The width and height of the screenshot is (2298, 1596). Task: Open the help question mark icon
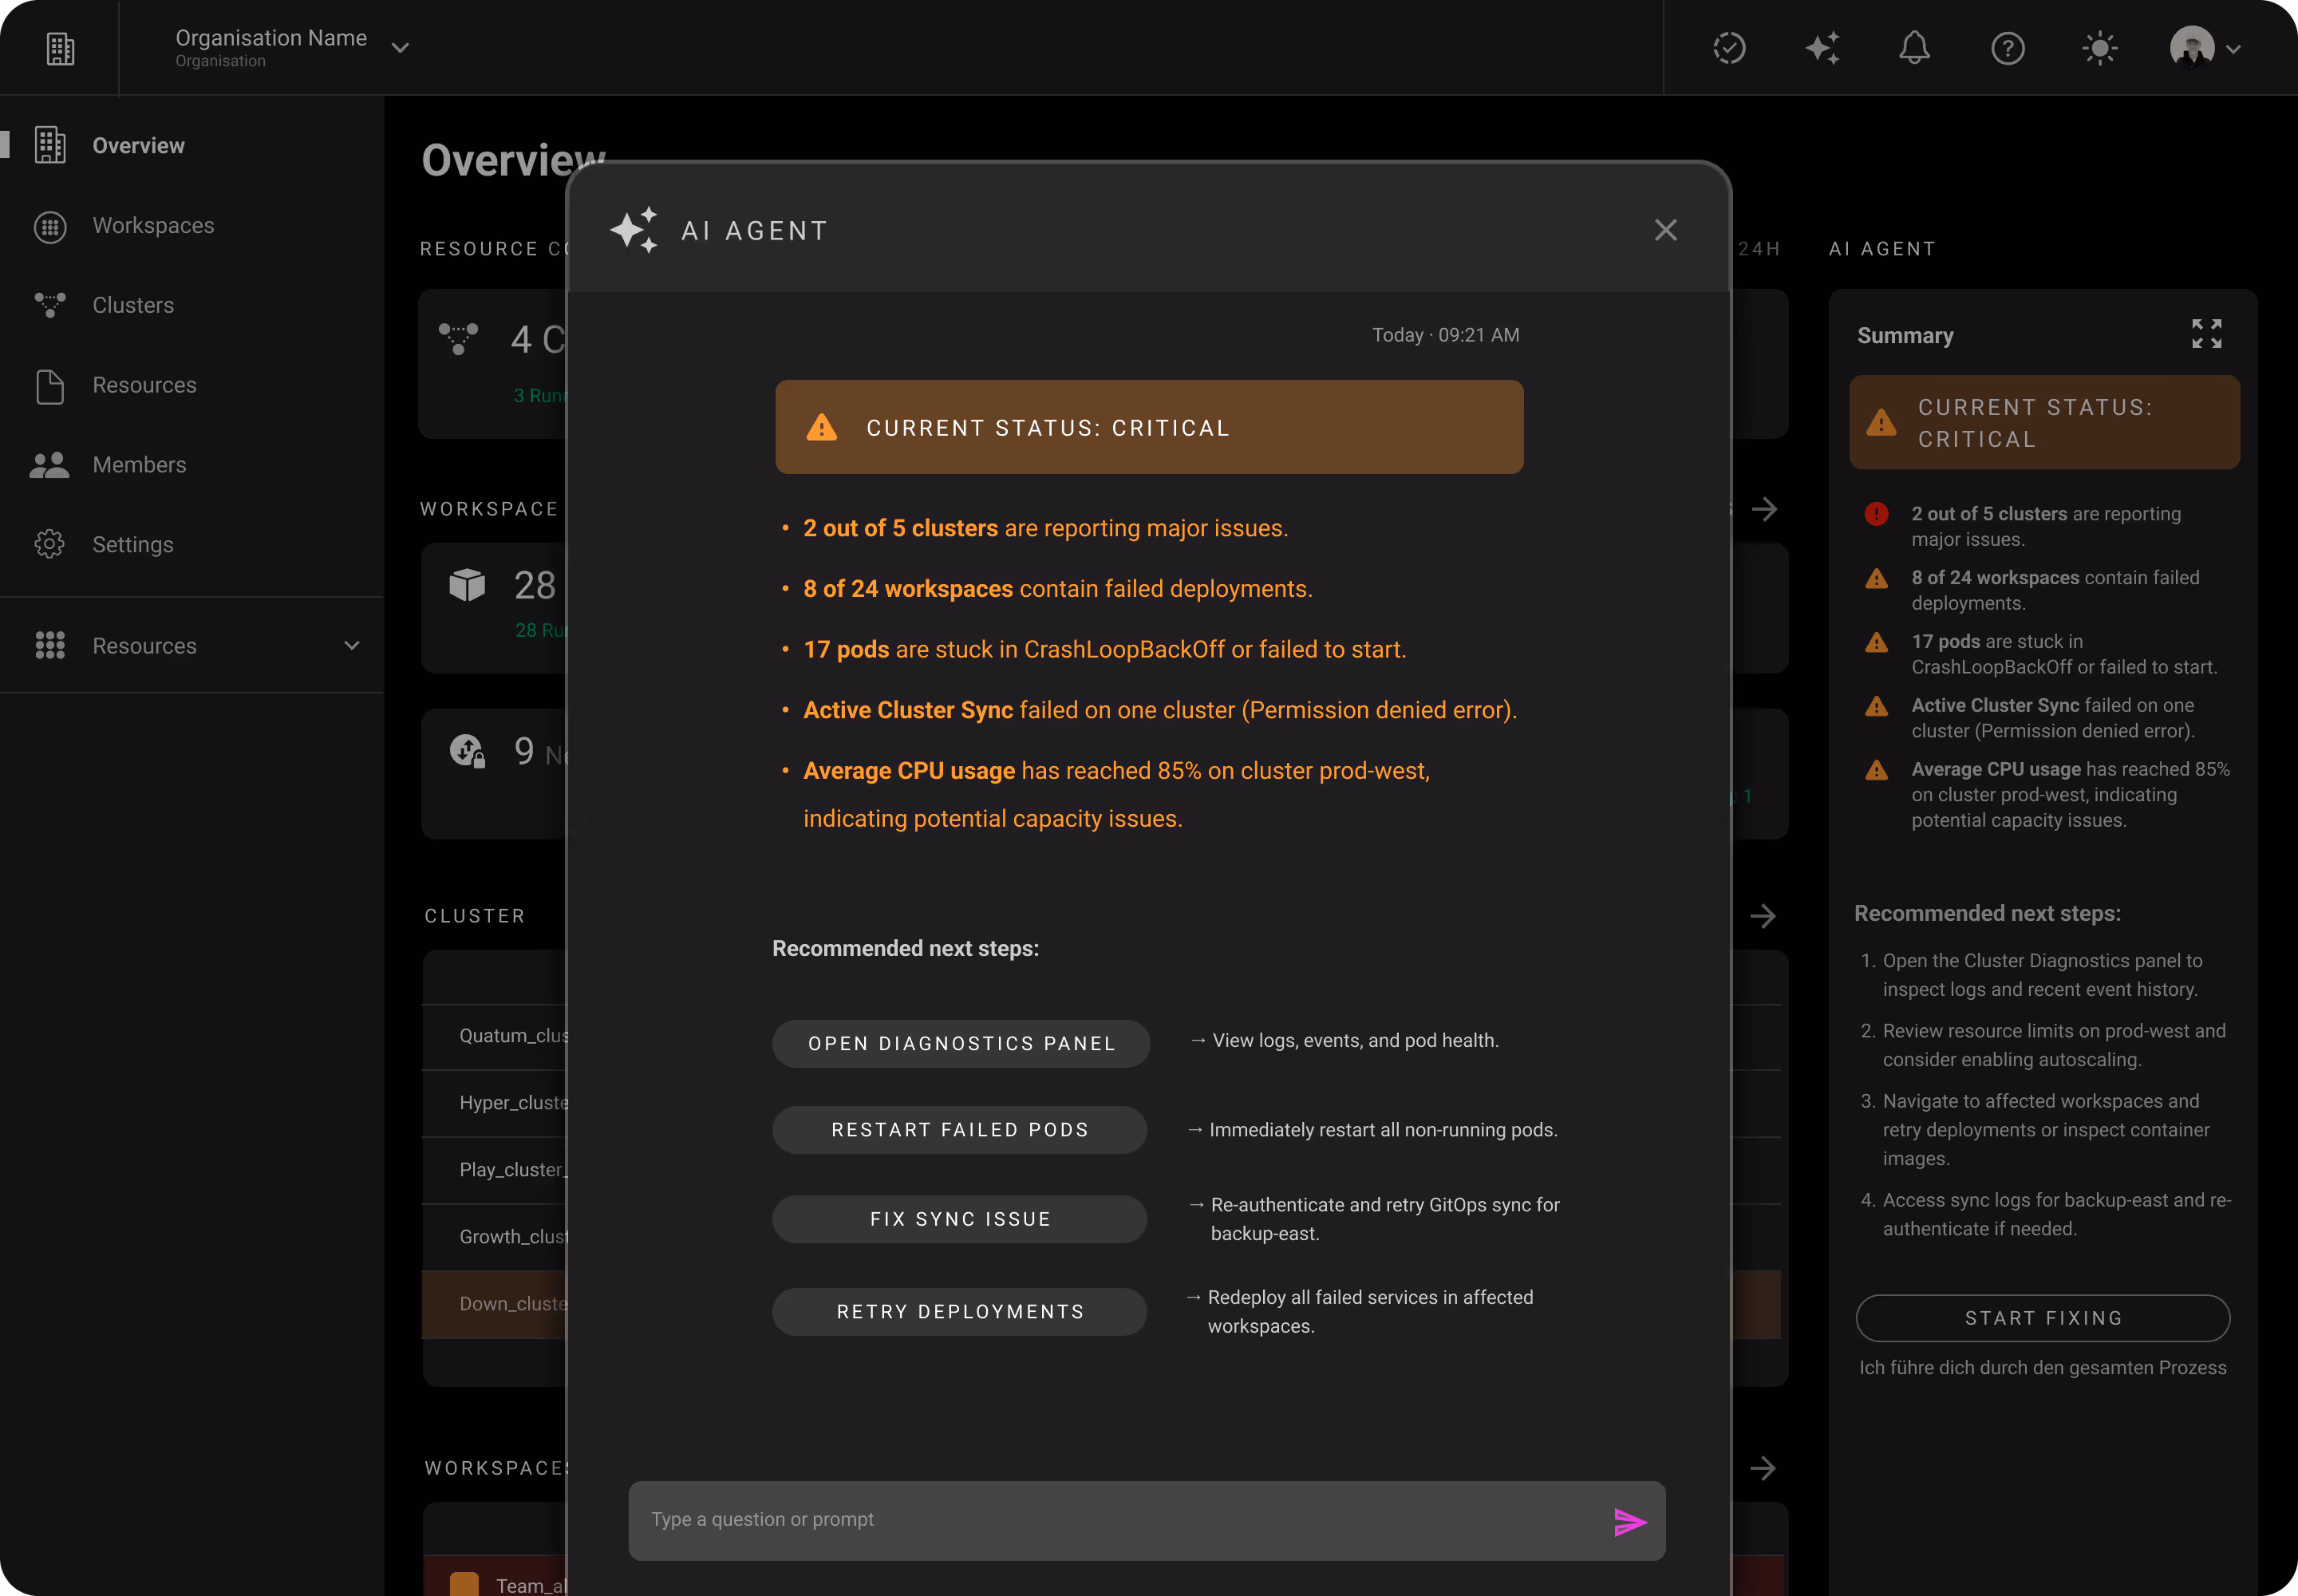pyautogui.click(x=2007, y=48)
